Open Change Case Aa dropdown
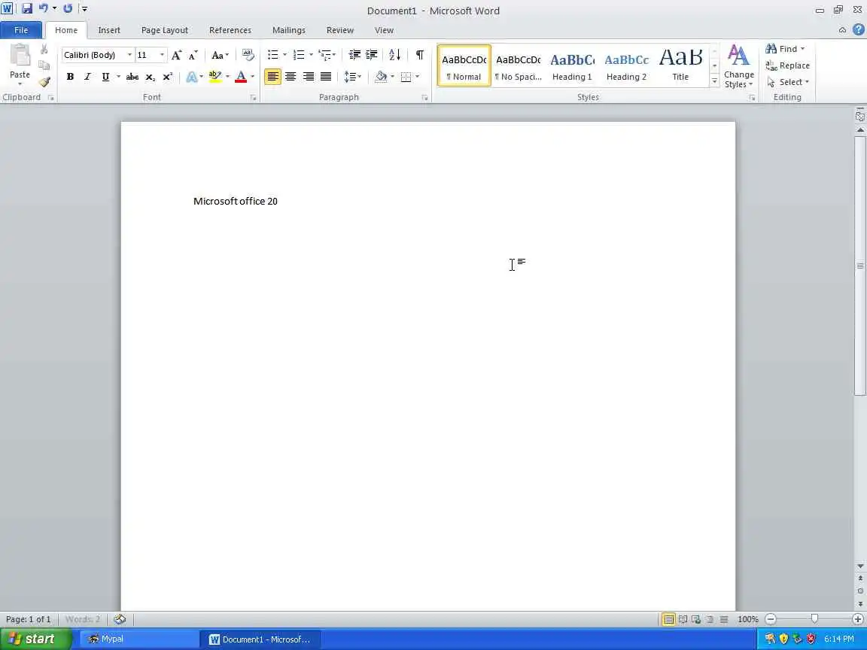 point(220,55)
